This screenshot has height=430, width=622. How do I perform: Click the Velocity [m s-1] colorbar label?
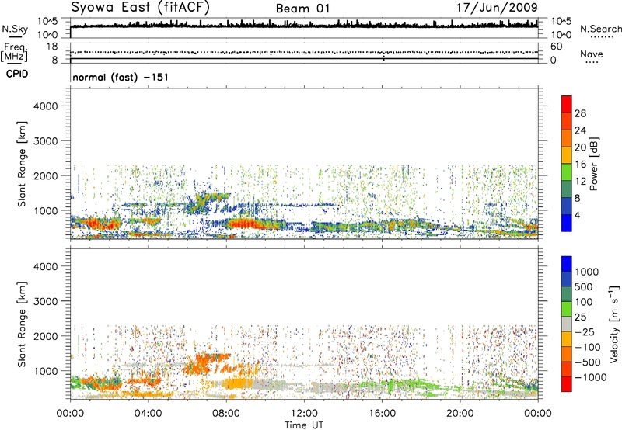tap(614, 324)
